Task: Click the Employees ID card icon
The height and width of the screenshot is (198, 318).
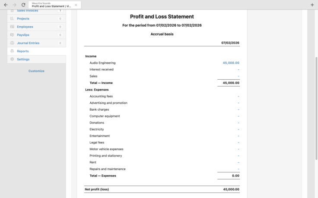Action: point(12,27)
